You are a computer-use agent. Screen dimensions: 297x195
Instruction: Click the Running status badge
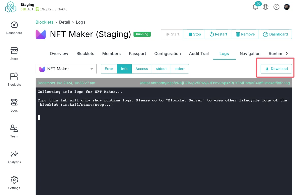tap(142, 34)
